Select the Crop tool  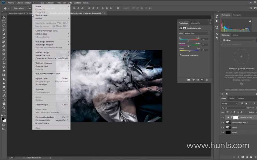[x=4, y=34]
